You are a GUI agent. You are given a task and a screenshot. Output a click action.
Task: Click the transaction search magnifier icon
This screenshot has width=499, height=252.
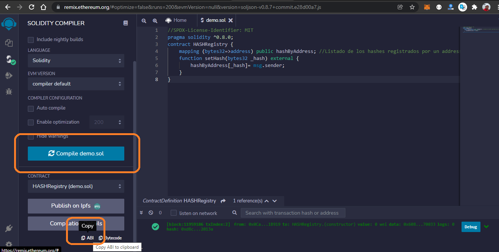[234, 213]
